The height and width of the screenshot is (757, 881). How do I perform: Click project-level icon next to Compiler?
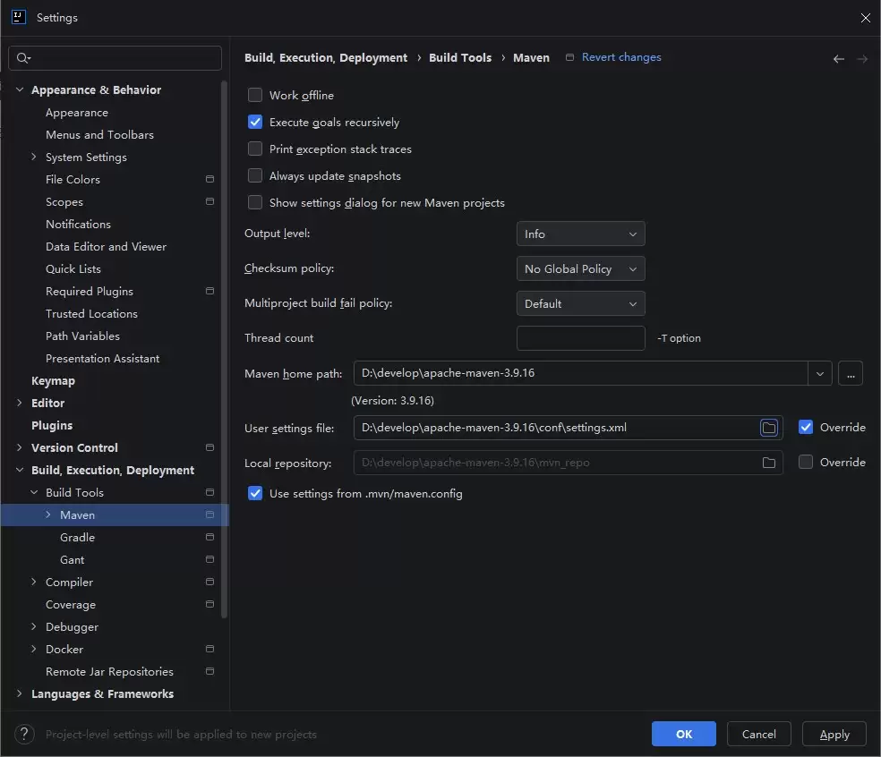pyautogui.click(x=210, y=582)
